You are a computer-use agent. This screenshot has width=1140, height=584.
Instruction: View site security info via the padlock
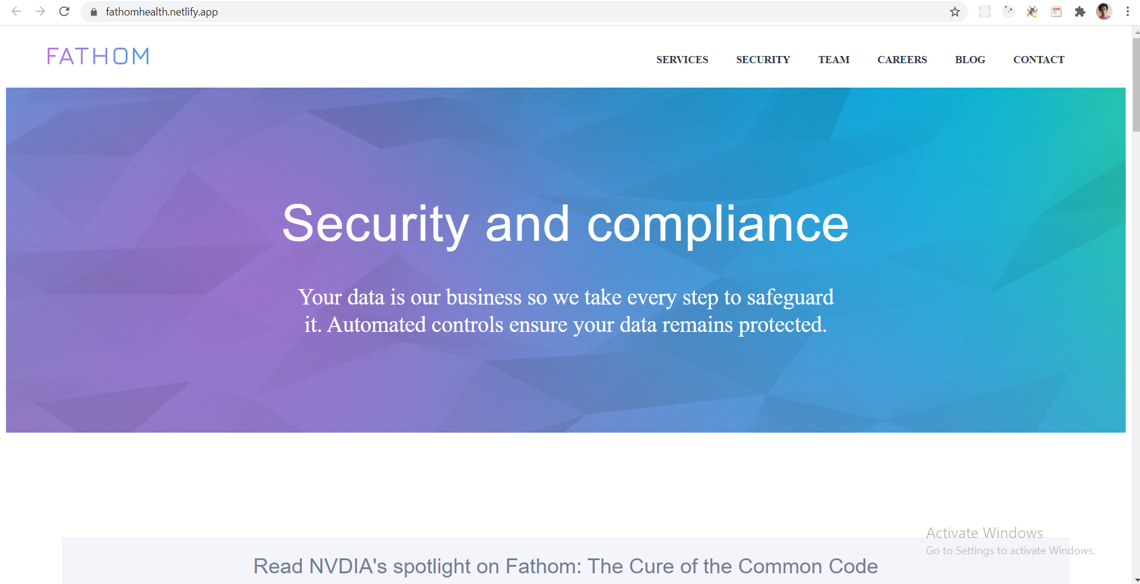click(93, 11)
